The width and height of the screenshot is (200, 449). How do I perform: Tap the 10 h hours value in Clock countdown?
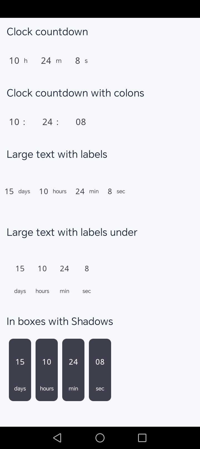coord(14,61)
